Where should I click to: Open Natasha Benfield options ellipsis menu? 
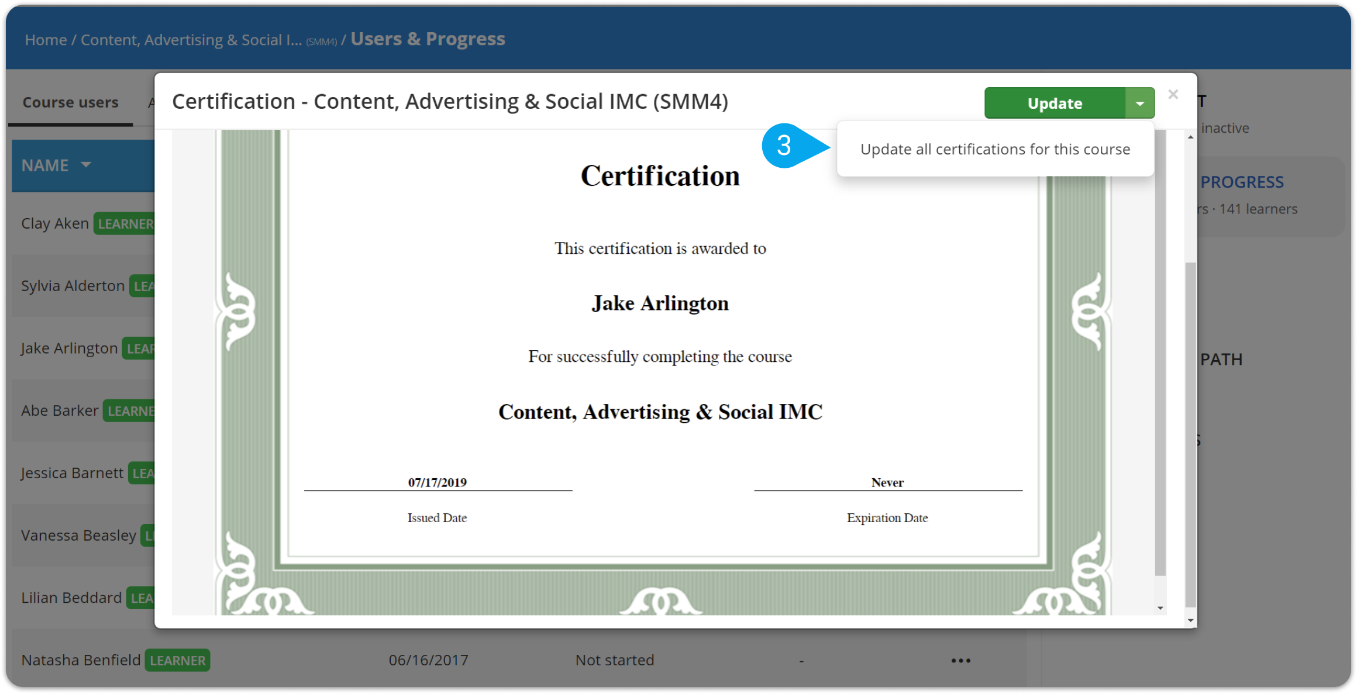[960, 660]
